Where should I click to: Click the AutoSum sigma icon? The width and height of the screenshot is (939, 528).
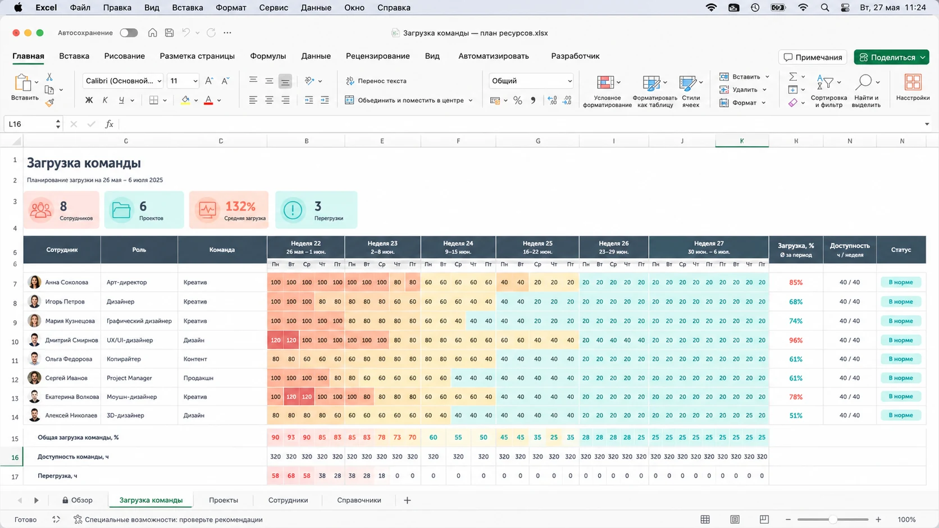click(793, 76)
